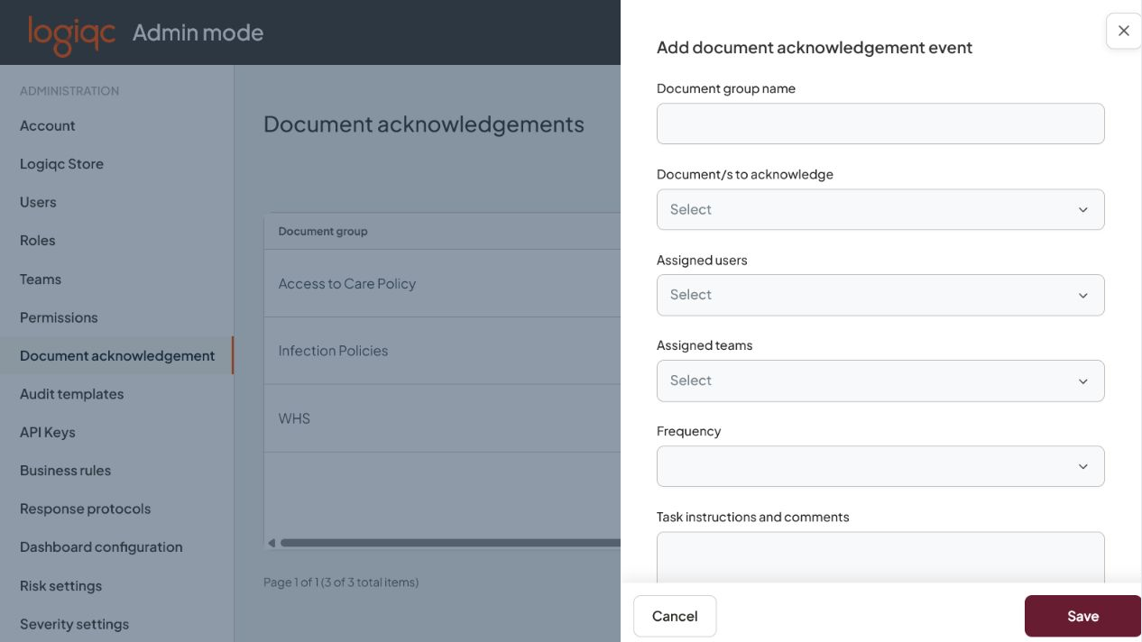Close the add acknowledgement event panel
The image size is (1142, 642).
[1123, 31]
